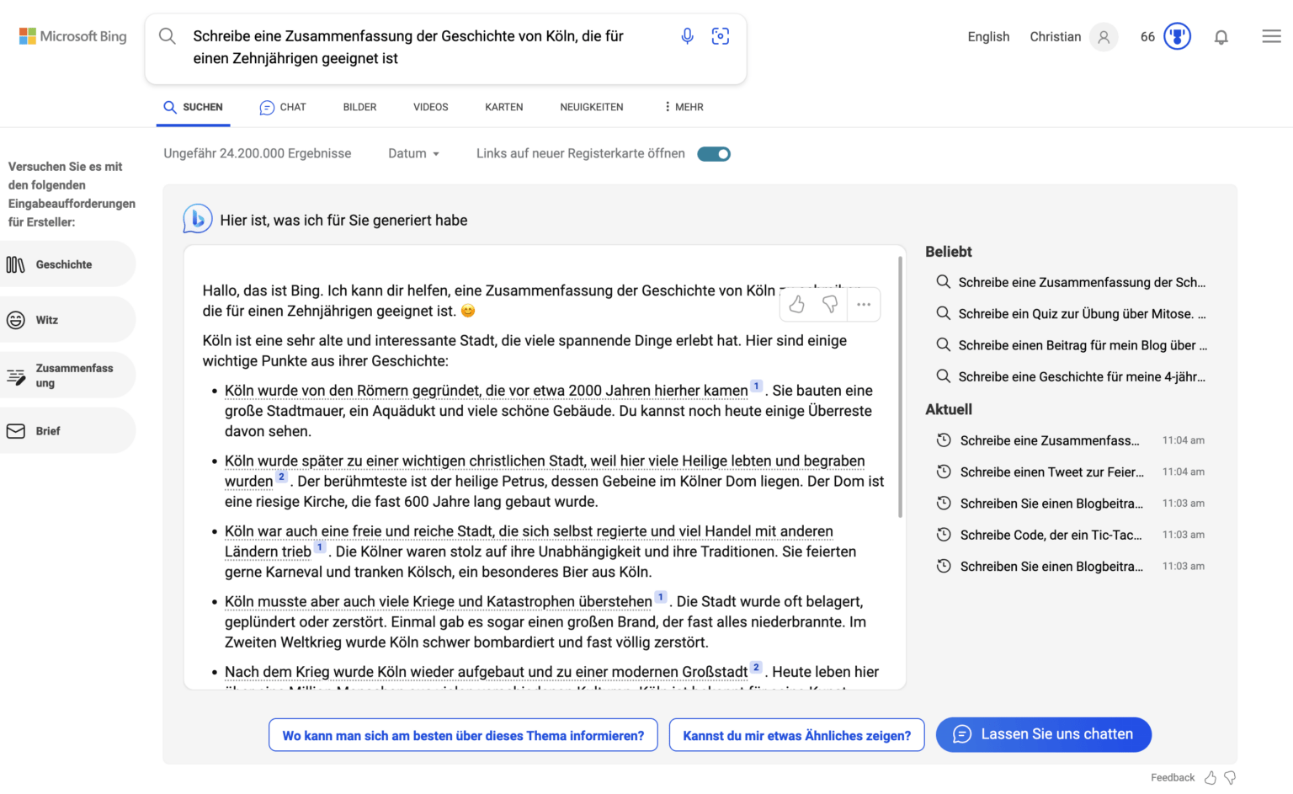Open the more options menu on the answer
The image size is (1293, 794).
click(x=863, y=304)
